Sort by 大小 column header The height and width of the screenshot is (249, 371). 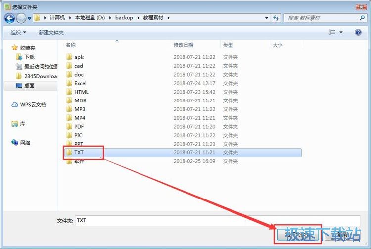point(278,45)
